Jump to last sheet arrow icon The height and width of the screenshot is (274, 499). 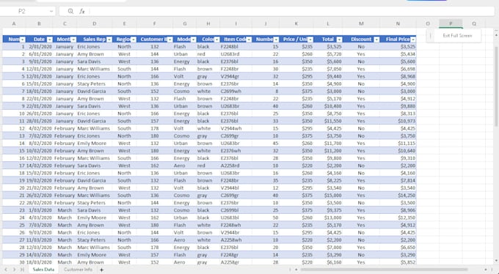[x=22, y=270]
